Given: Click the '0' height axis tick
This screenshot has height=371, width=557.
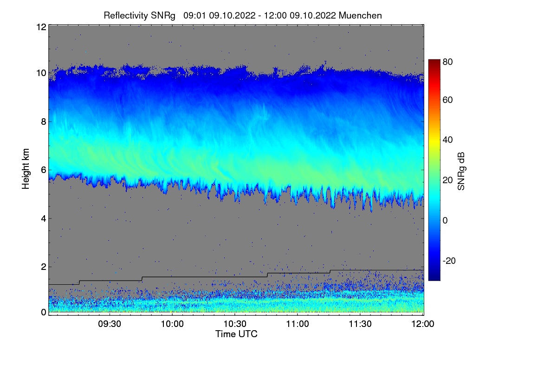Looking at the screenshot, I should tap(43, 312).
